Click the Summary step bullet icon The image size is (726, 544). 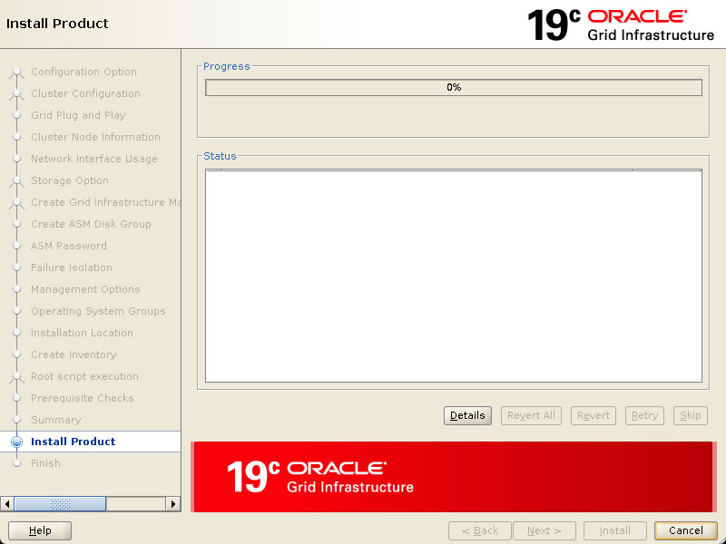pyautogui.click(x=16, y=420)
